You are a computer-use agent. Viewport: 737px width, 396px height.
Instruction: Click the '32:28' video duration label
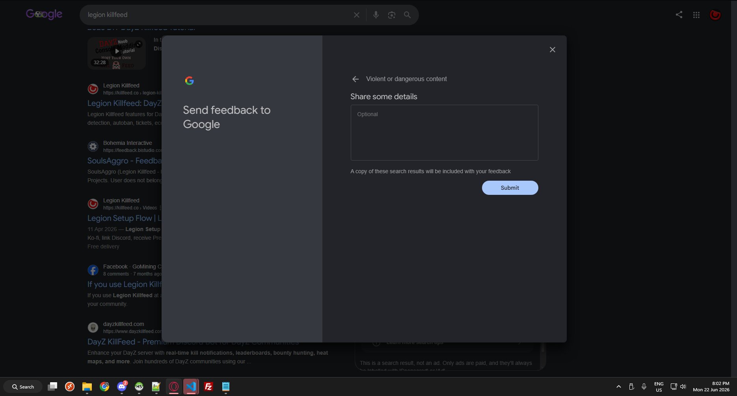100,62
